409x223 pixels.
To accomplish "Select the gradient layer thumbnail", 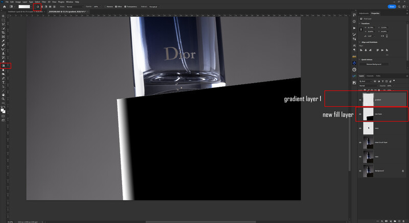I will [x=368, y=100].
